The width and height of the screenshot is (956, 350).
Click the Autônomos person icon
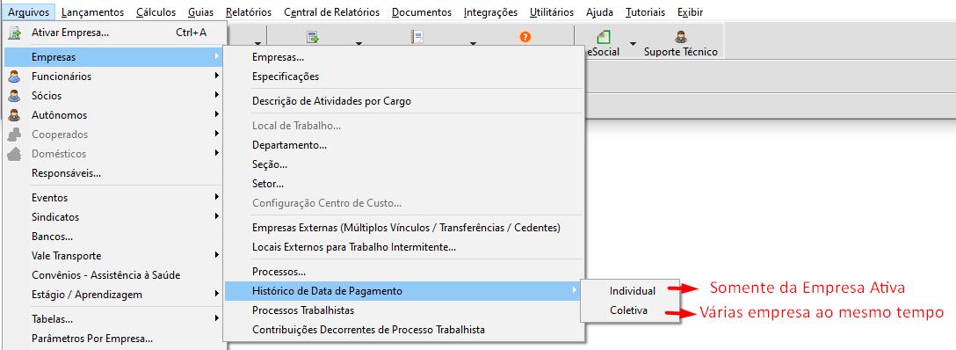15,115
